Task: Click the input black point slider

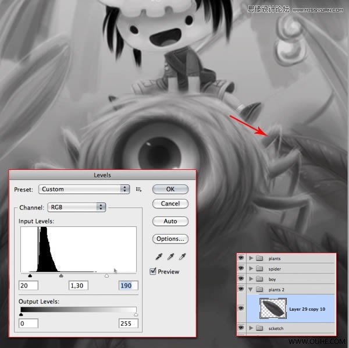Action: click(30, 276)
